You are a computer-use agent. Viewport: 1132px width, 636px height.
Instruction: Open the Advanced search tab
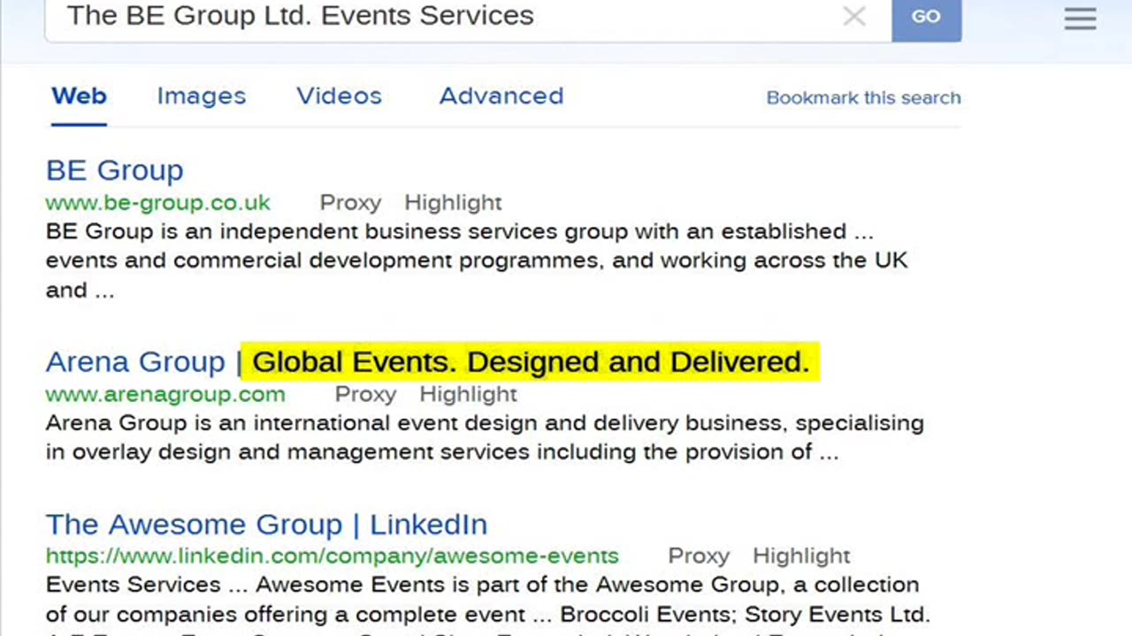coord(501,96)
